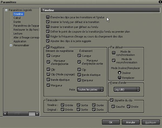Close the Paramètres dialog
The height and width of the screenshot is (128, 162).
[160, 2]
